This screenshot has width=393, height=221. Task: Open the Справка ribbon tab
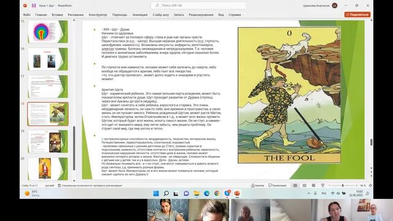coord(235,15)
